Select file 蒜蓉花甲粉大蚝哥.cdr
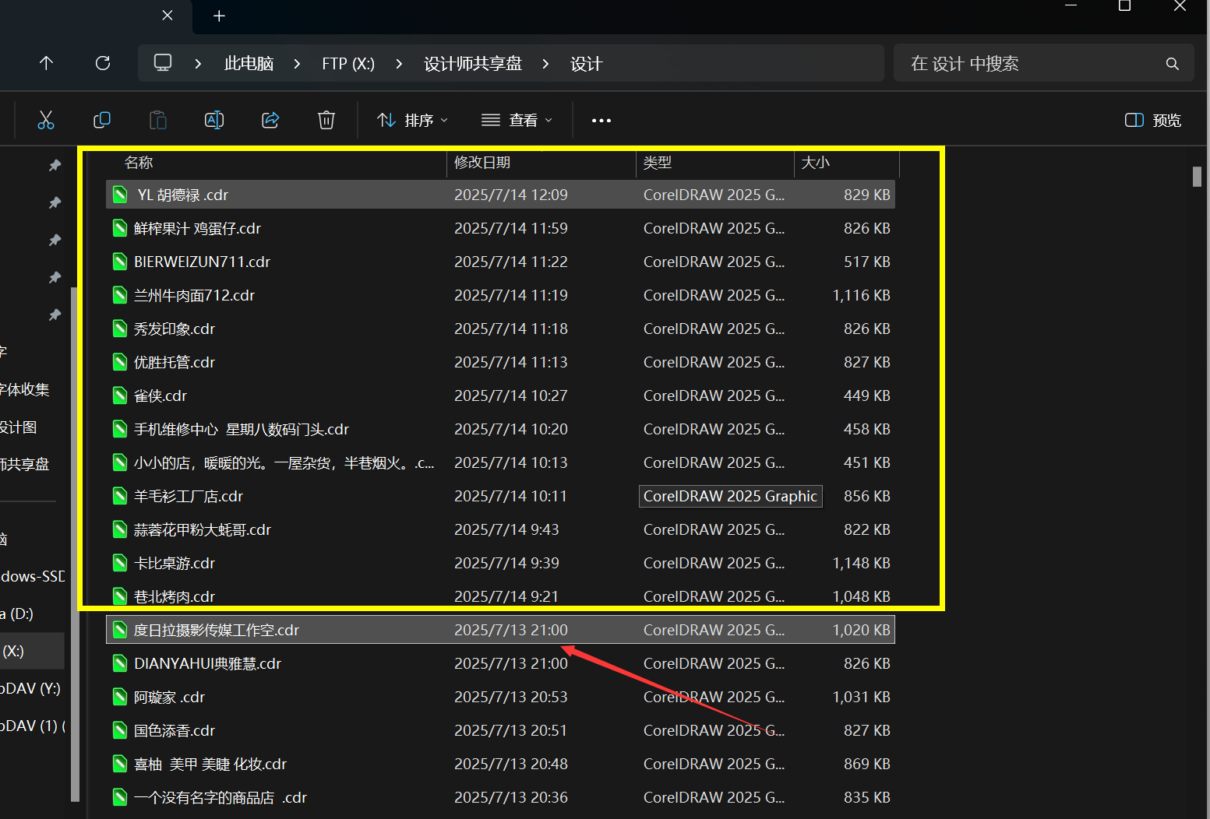 (x=500, y=529)
